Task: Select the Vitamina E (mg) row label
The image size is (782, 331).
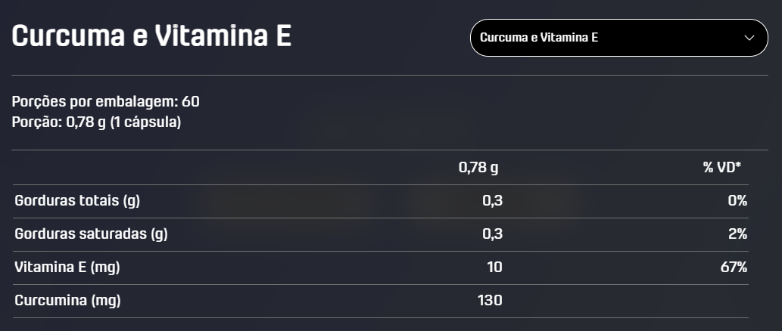Action: (67, 268)
